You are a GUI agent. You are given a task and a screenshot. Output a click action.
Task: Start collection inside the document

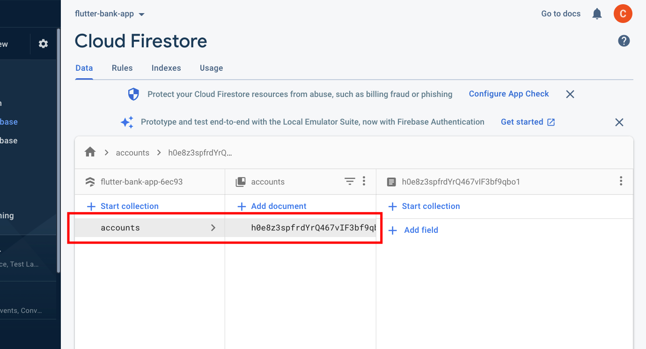(x=425, y=206)
